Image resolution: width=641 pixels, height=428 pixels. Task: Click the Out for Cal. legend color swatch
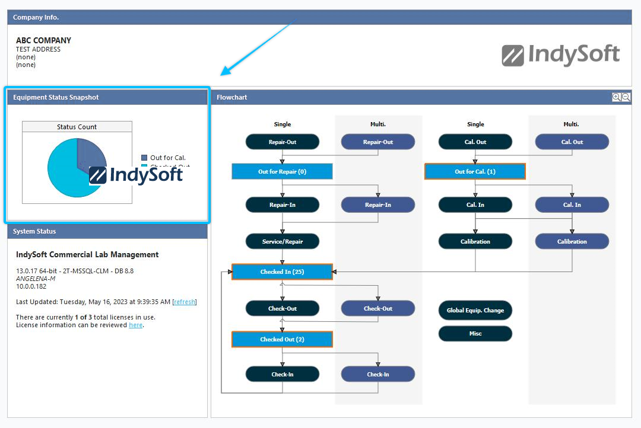pyautogui.click(x=144, y=158)
